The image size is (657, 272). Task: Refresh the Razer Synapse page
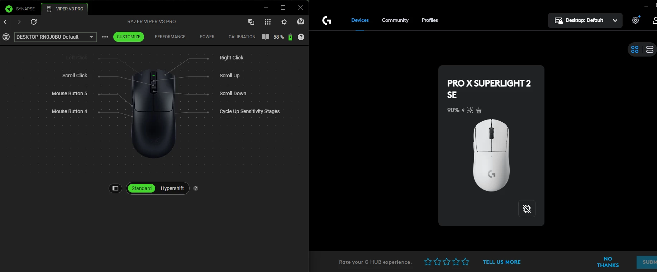34,22
